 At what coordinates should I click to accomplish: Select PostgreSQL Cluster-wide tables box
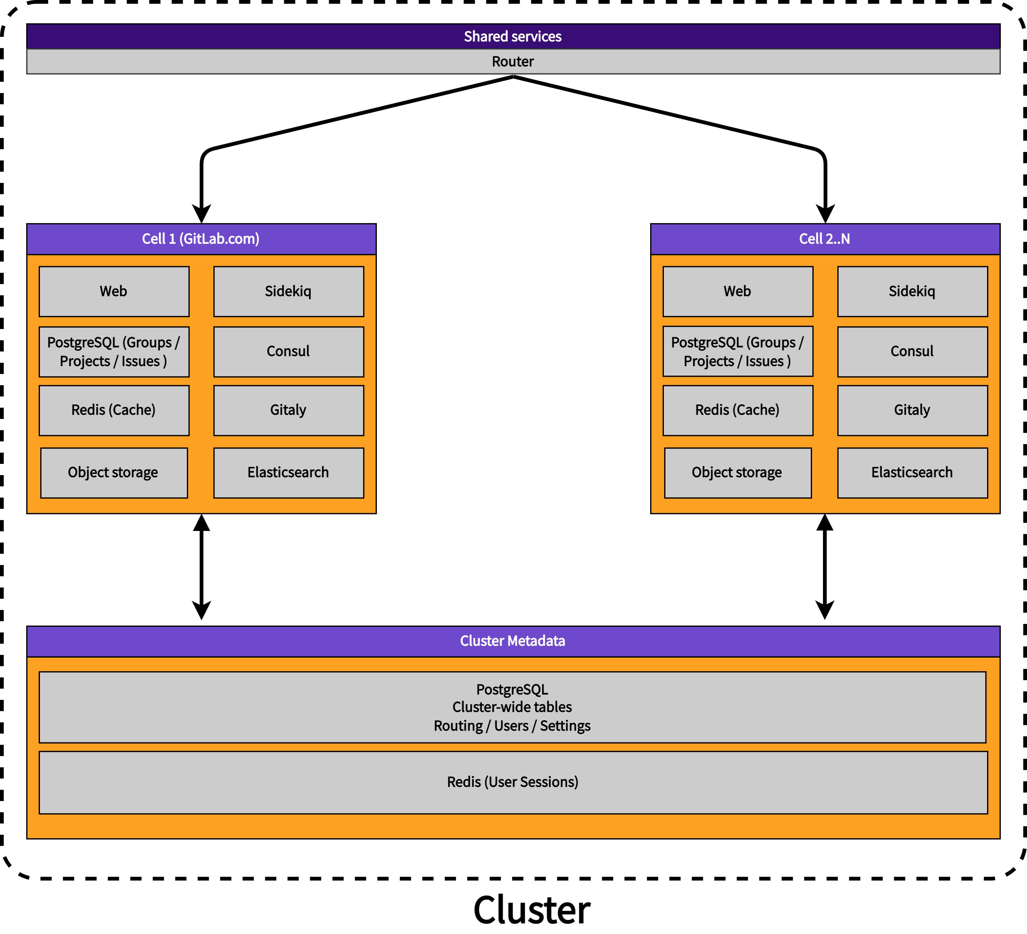pos(513,707)
